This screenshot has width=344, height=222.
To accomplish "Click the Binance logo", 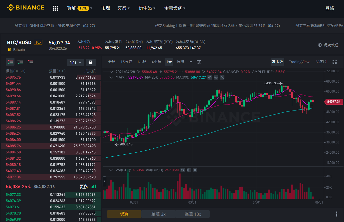I will pos(26,8).
